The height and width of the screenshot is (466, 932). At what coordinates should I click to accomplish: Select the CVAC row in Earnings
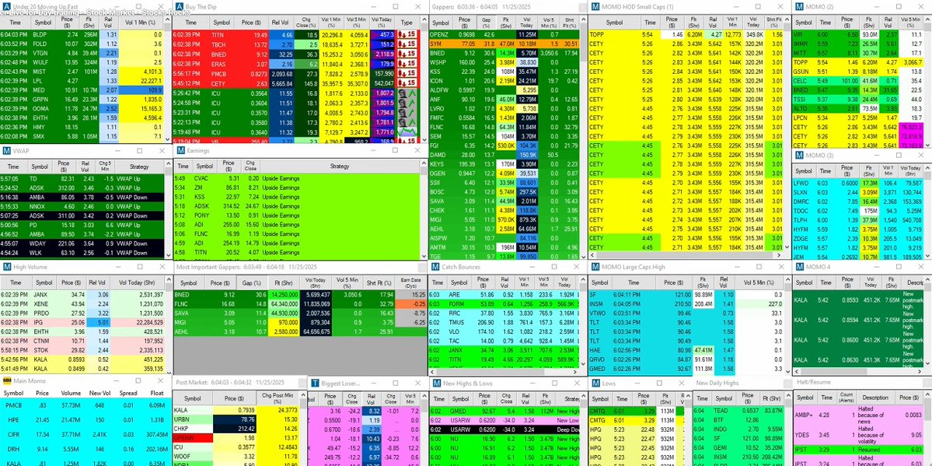[x=297, y=179]
